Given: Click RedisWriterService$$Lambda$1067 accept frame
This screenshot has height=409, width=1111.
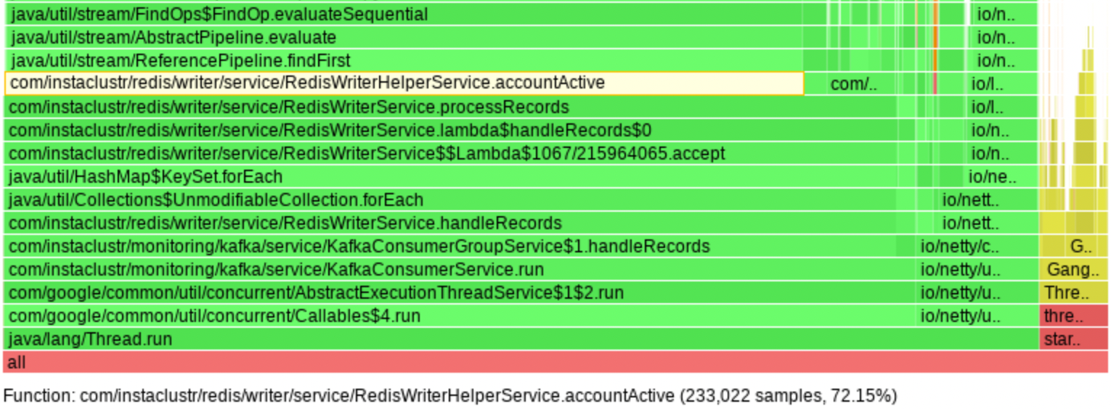Looking at the screenshot, I should (484, 154).
